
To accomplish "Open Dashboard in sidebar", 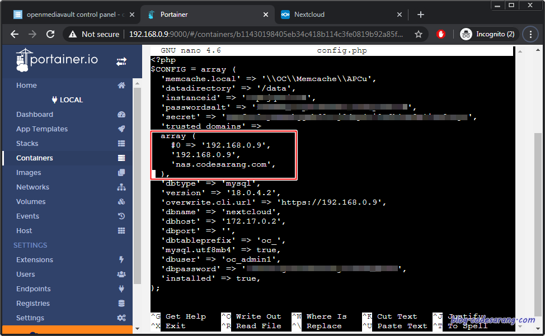I will click(35, 115).
